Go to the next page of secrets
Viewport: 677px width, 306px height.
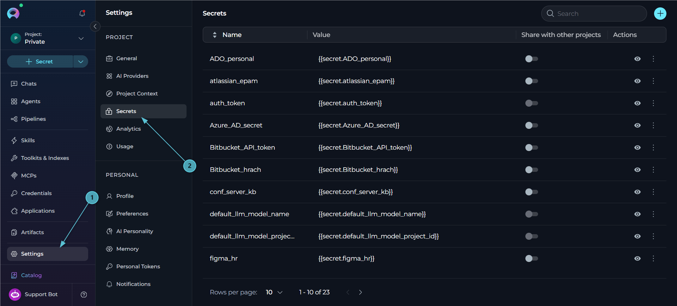[x=360, y=292]
